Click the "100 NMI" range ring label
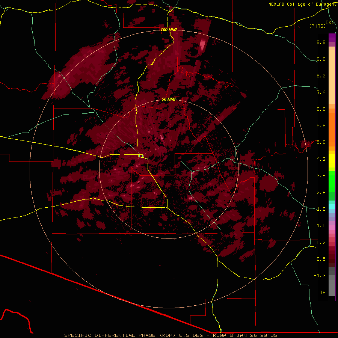The height and width of the screenshot is (338, 338). [169, 30]
